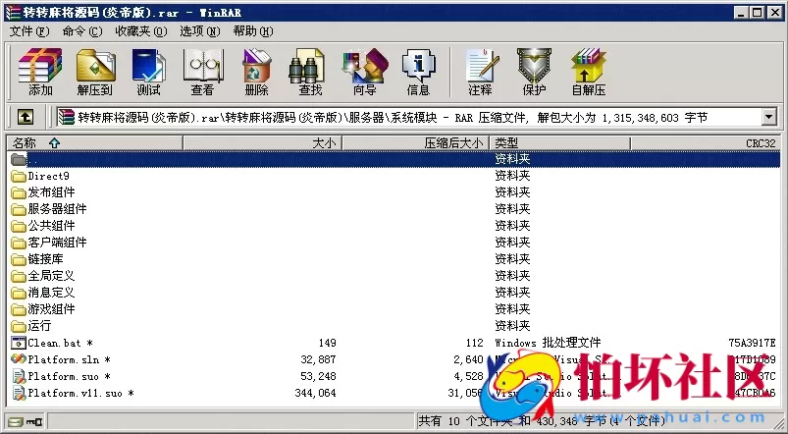788x434 pixels.
Task: Select the Platform.sln file icon
Action: (x=19, y=359)
